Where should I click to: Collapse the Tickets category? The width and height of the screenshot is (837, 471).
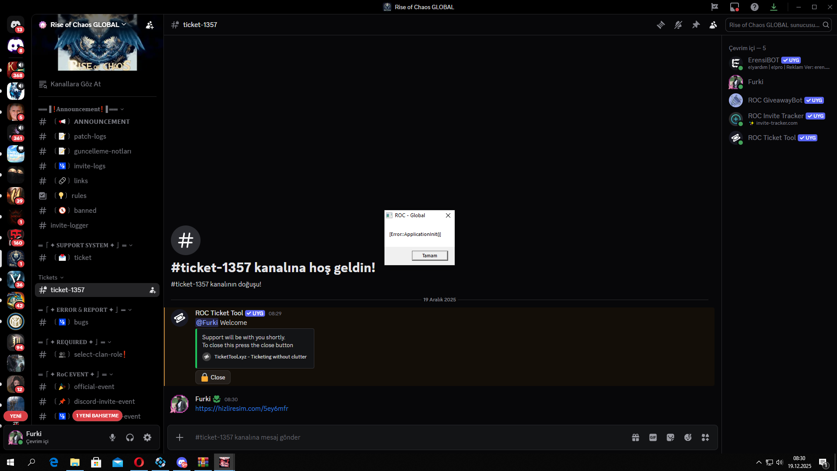pos(51,277)
